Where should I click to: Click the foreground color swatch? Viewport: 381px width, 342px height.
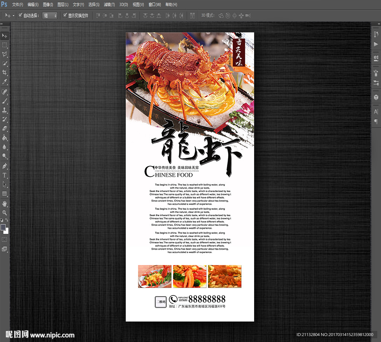pos(3,227)
